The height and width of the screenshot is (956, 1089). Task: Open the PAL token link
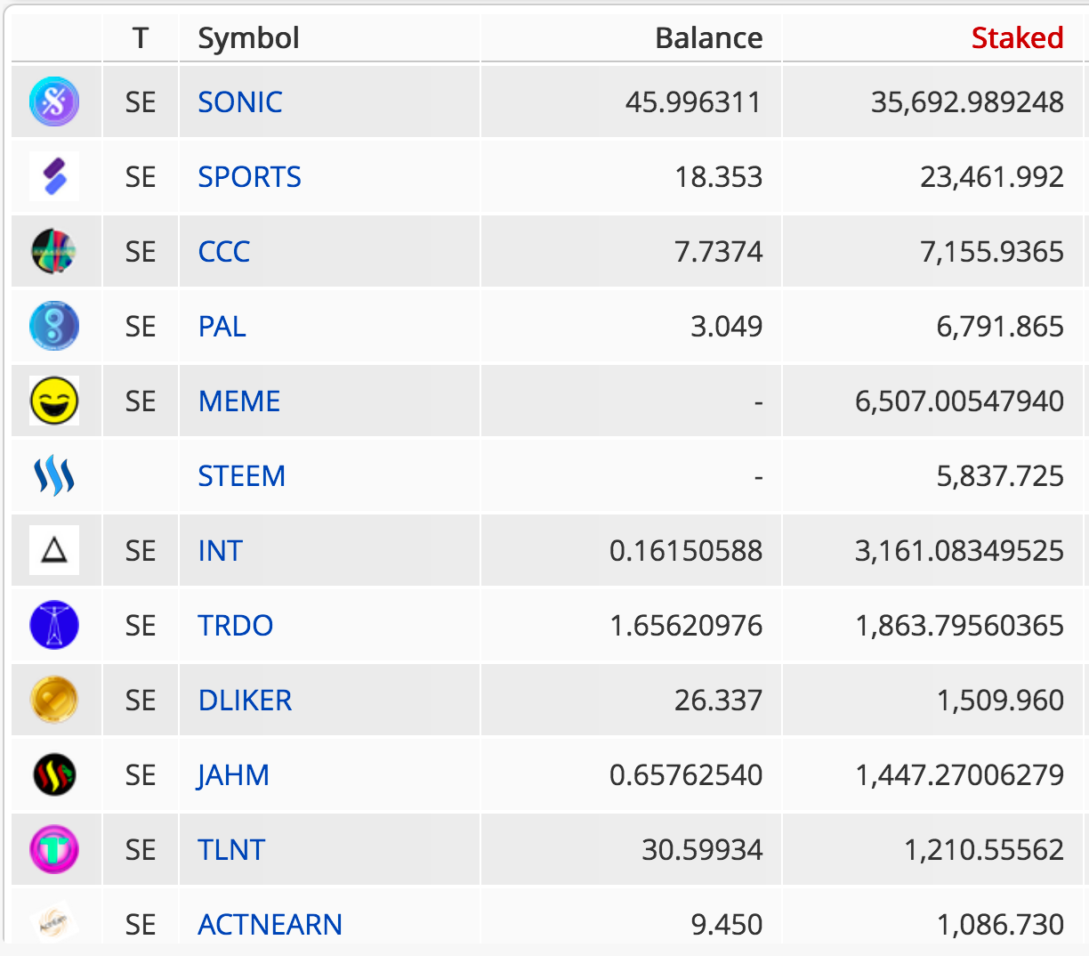click(222, 327)
